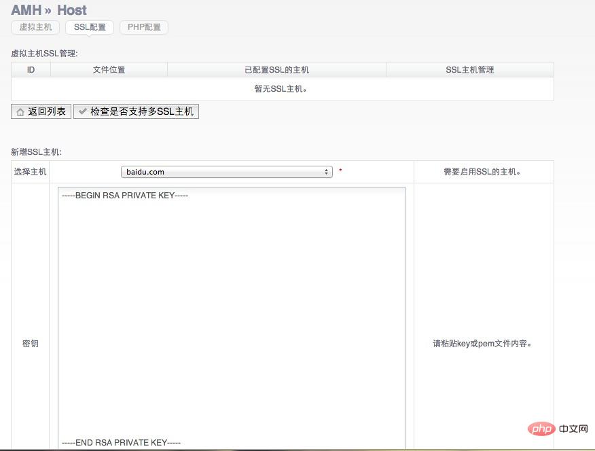Click the 文件位置 column header
595x451 pixels.
[x=109, y=70]
